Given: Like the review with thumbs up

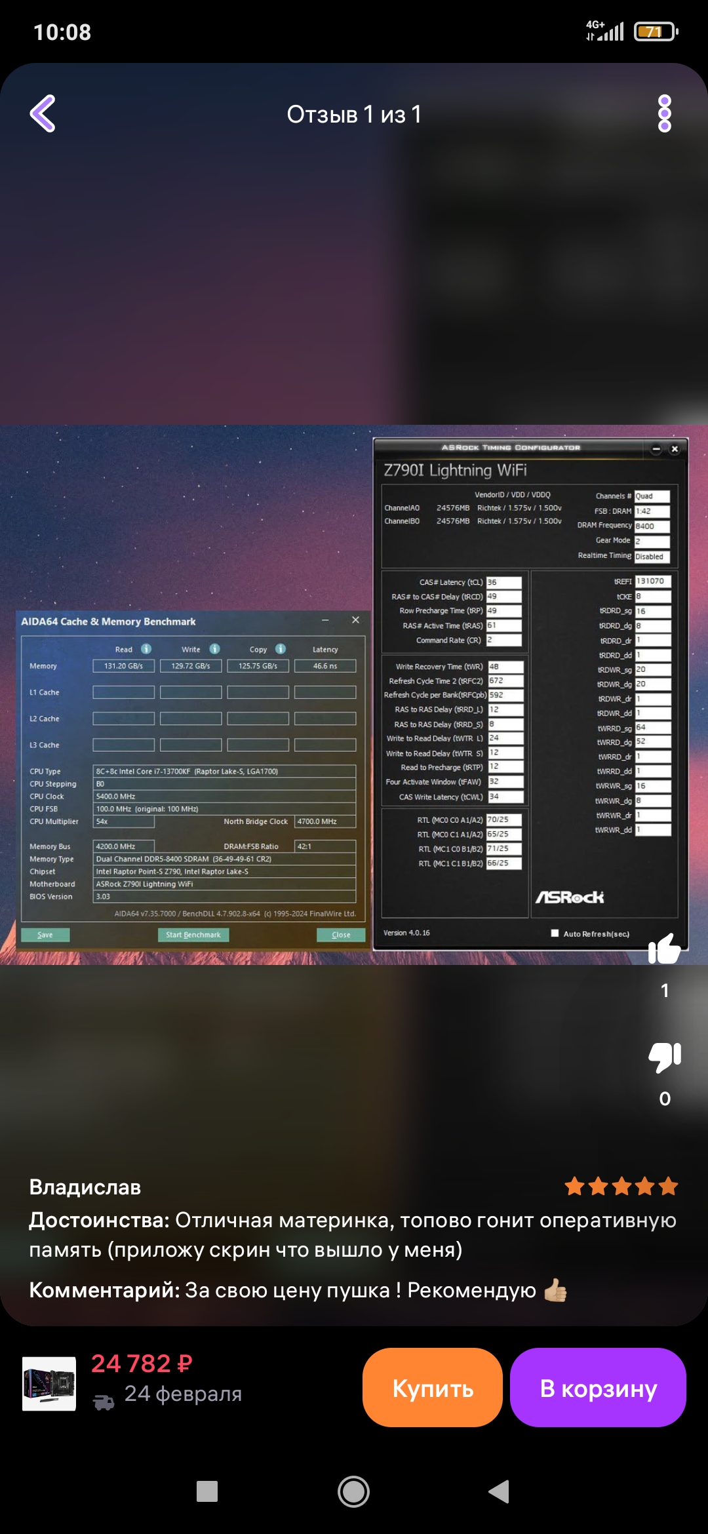Looking at the screenshot, I should (x=665, y=949).
